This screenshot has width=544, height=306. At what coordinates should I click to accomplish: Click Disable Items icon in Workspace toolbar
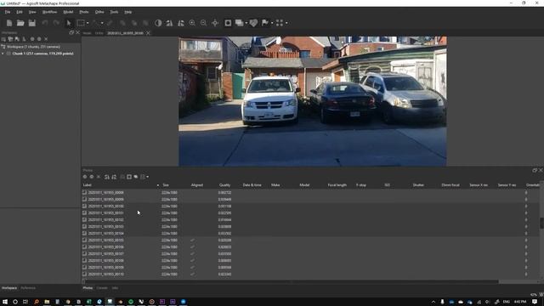click(39, 39)
